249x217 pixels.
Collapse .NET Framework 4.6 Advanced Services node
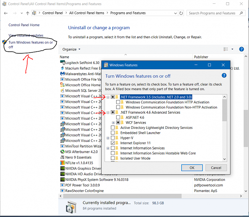click(108, 113)
